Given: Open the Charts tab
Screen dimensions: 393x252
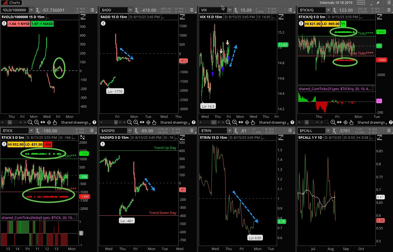Looking at the screenshot, I should [x=12, y=3].
